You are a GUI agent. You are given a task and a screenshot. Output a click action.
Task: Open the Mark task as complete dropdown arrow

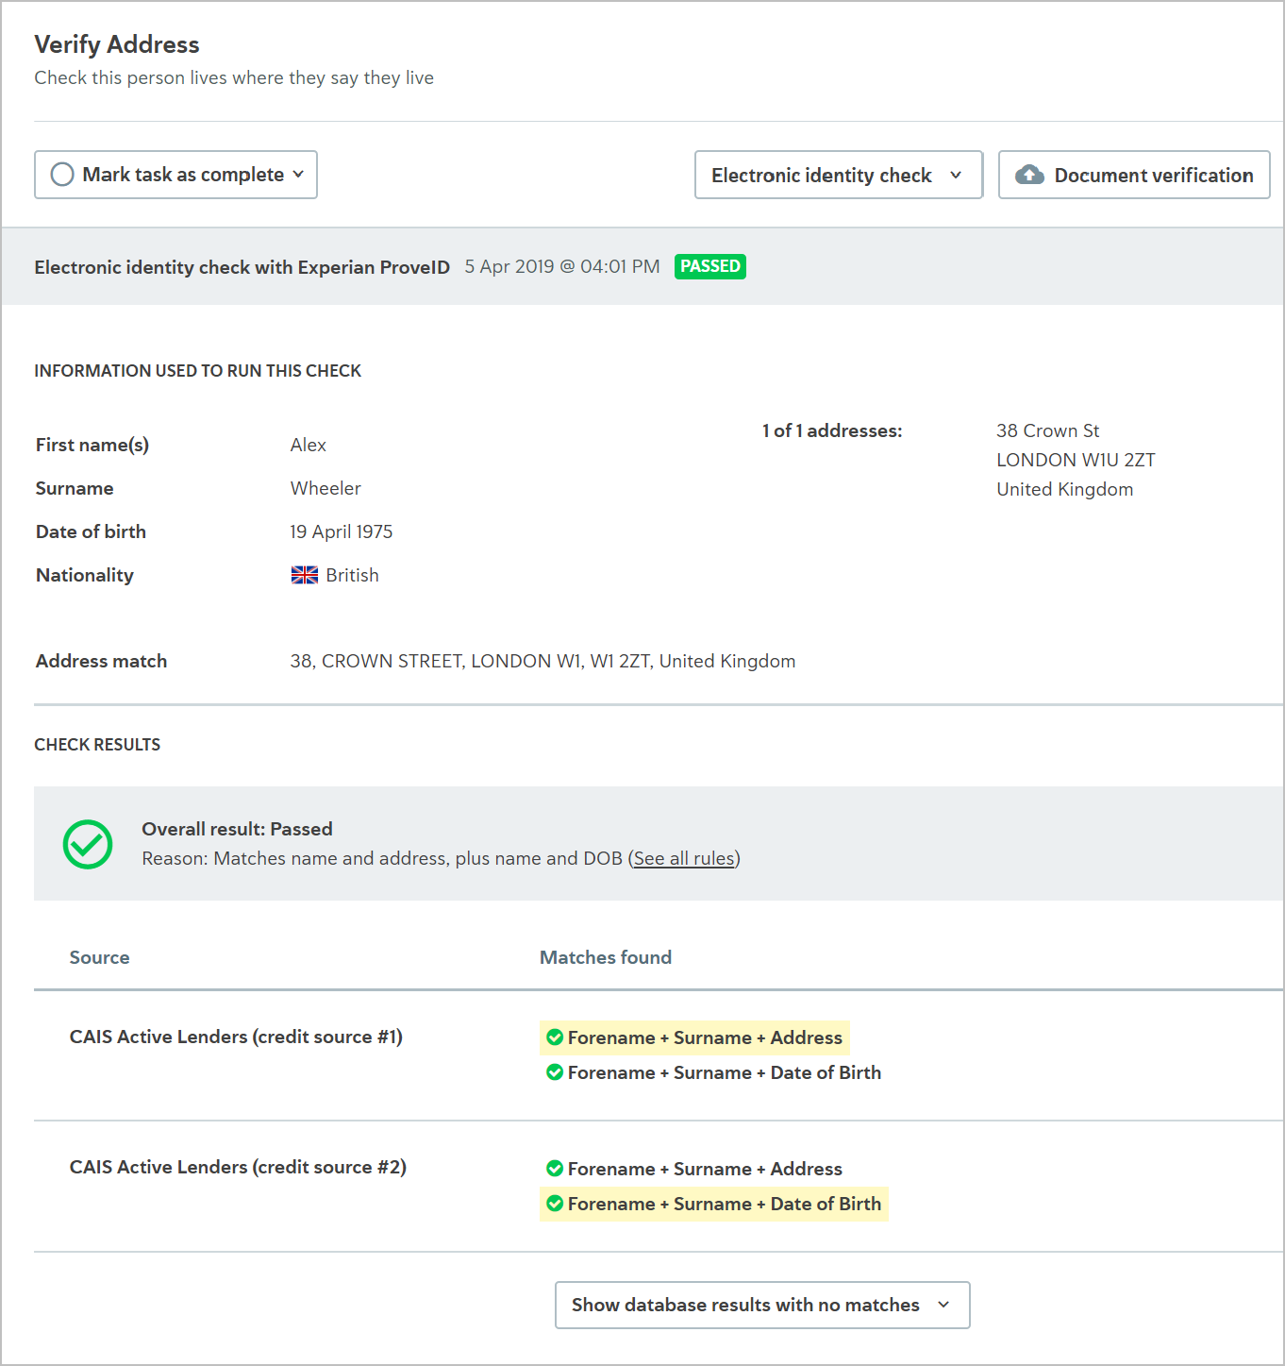[x=298, y=175]
